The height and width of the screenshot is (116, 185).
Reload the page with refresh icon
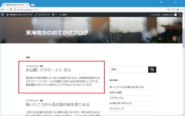coord(11,10)
